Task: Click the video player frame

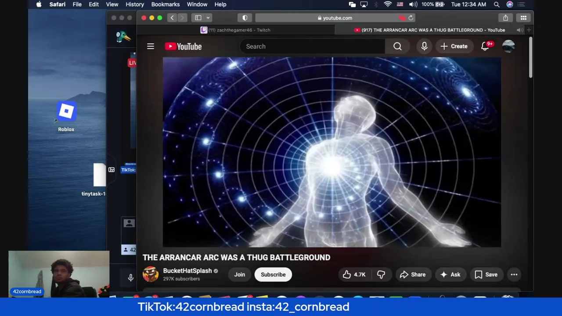Action: (x=331, y=152)
